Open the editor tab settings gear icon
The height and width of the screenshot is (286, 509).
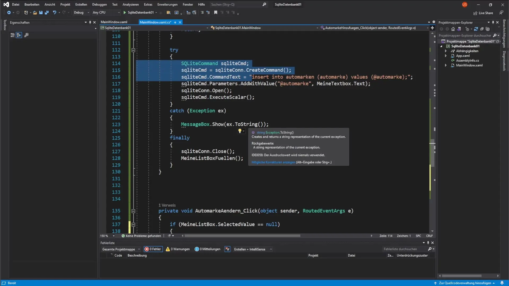(434, 22)
